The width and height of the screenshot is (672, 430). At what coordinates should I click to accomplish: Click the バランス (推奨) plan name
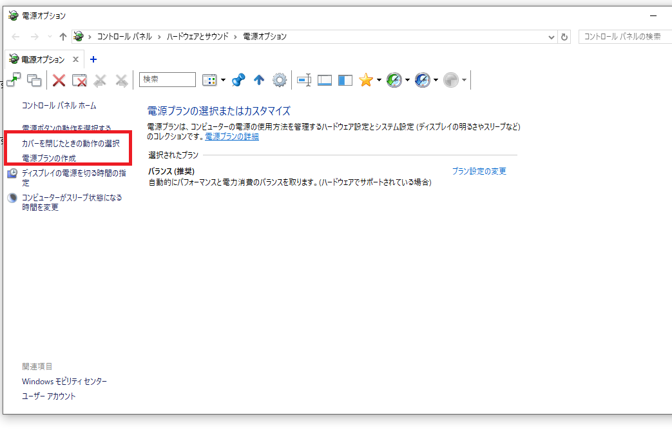tap(171, 171)
